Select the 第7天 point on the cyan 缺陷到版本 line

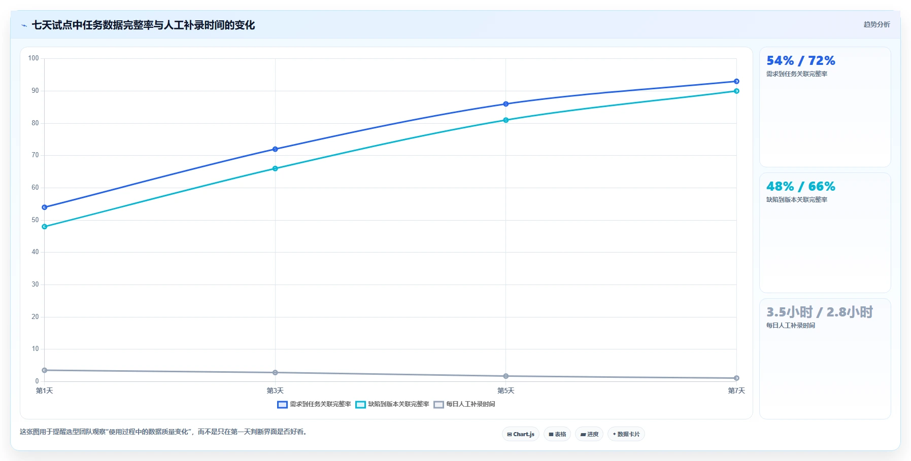point(736,91)
